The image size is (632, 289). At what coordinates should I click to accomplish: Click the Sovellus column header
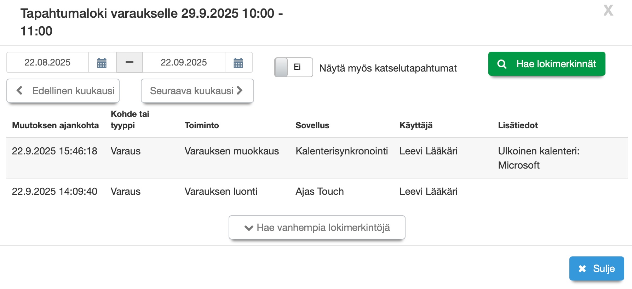click(312, 125)
